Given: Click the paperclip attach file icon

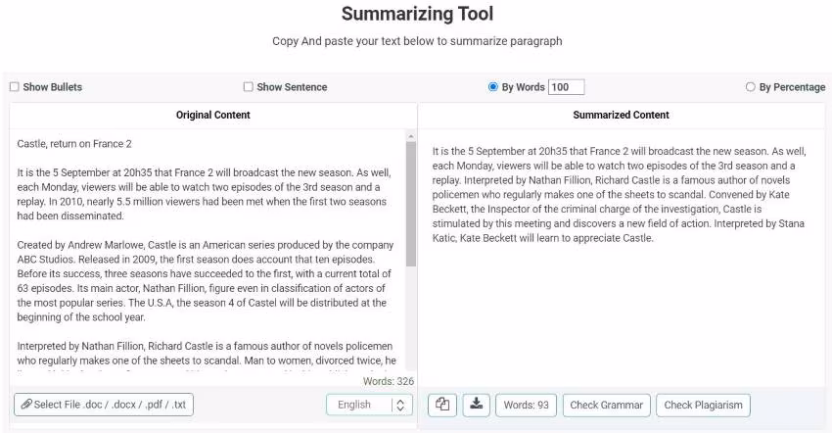Looking at the screenshot, I should (x=26, y=405).
